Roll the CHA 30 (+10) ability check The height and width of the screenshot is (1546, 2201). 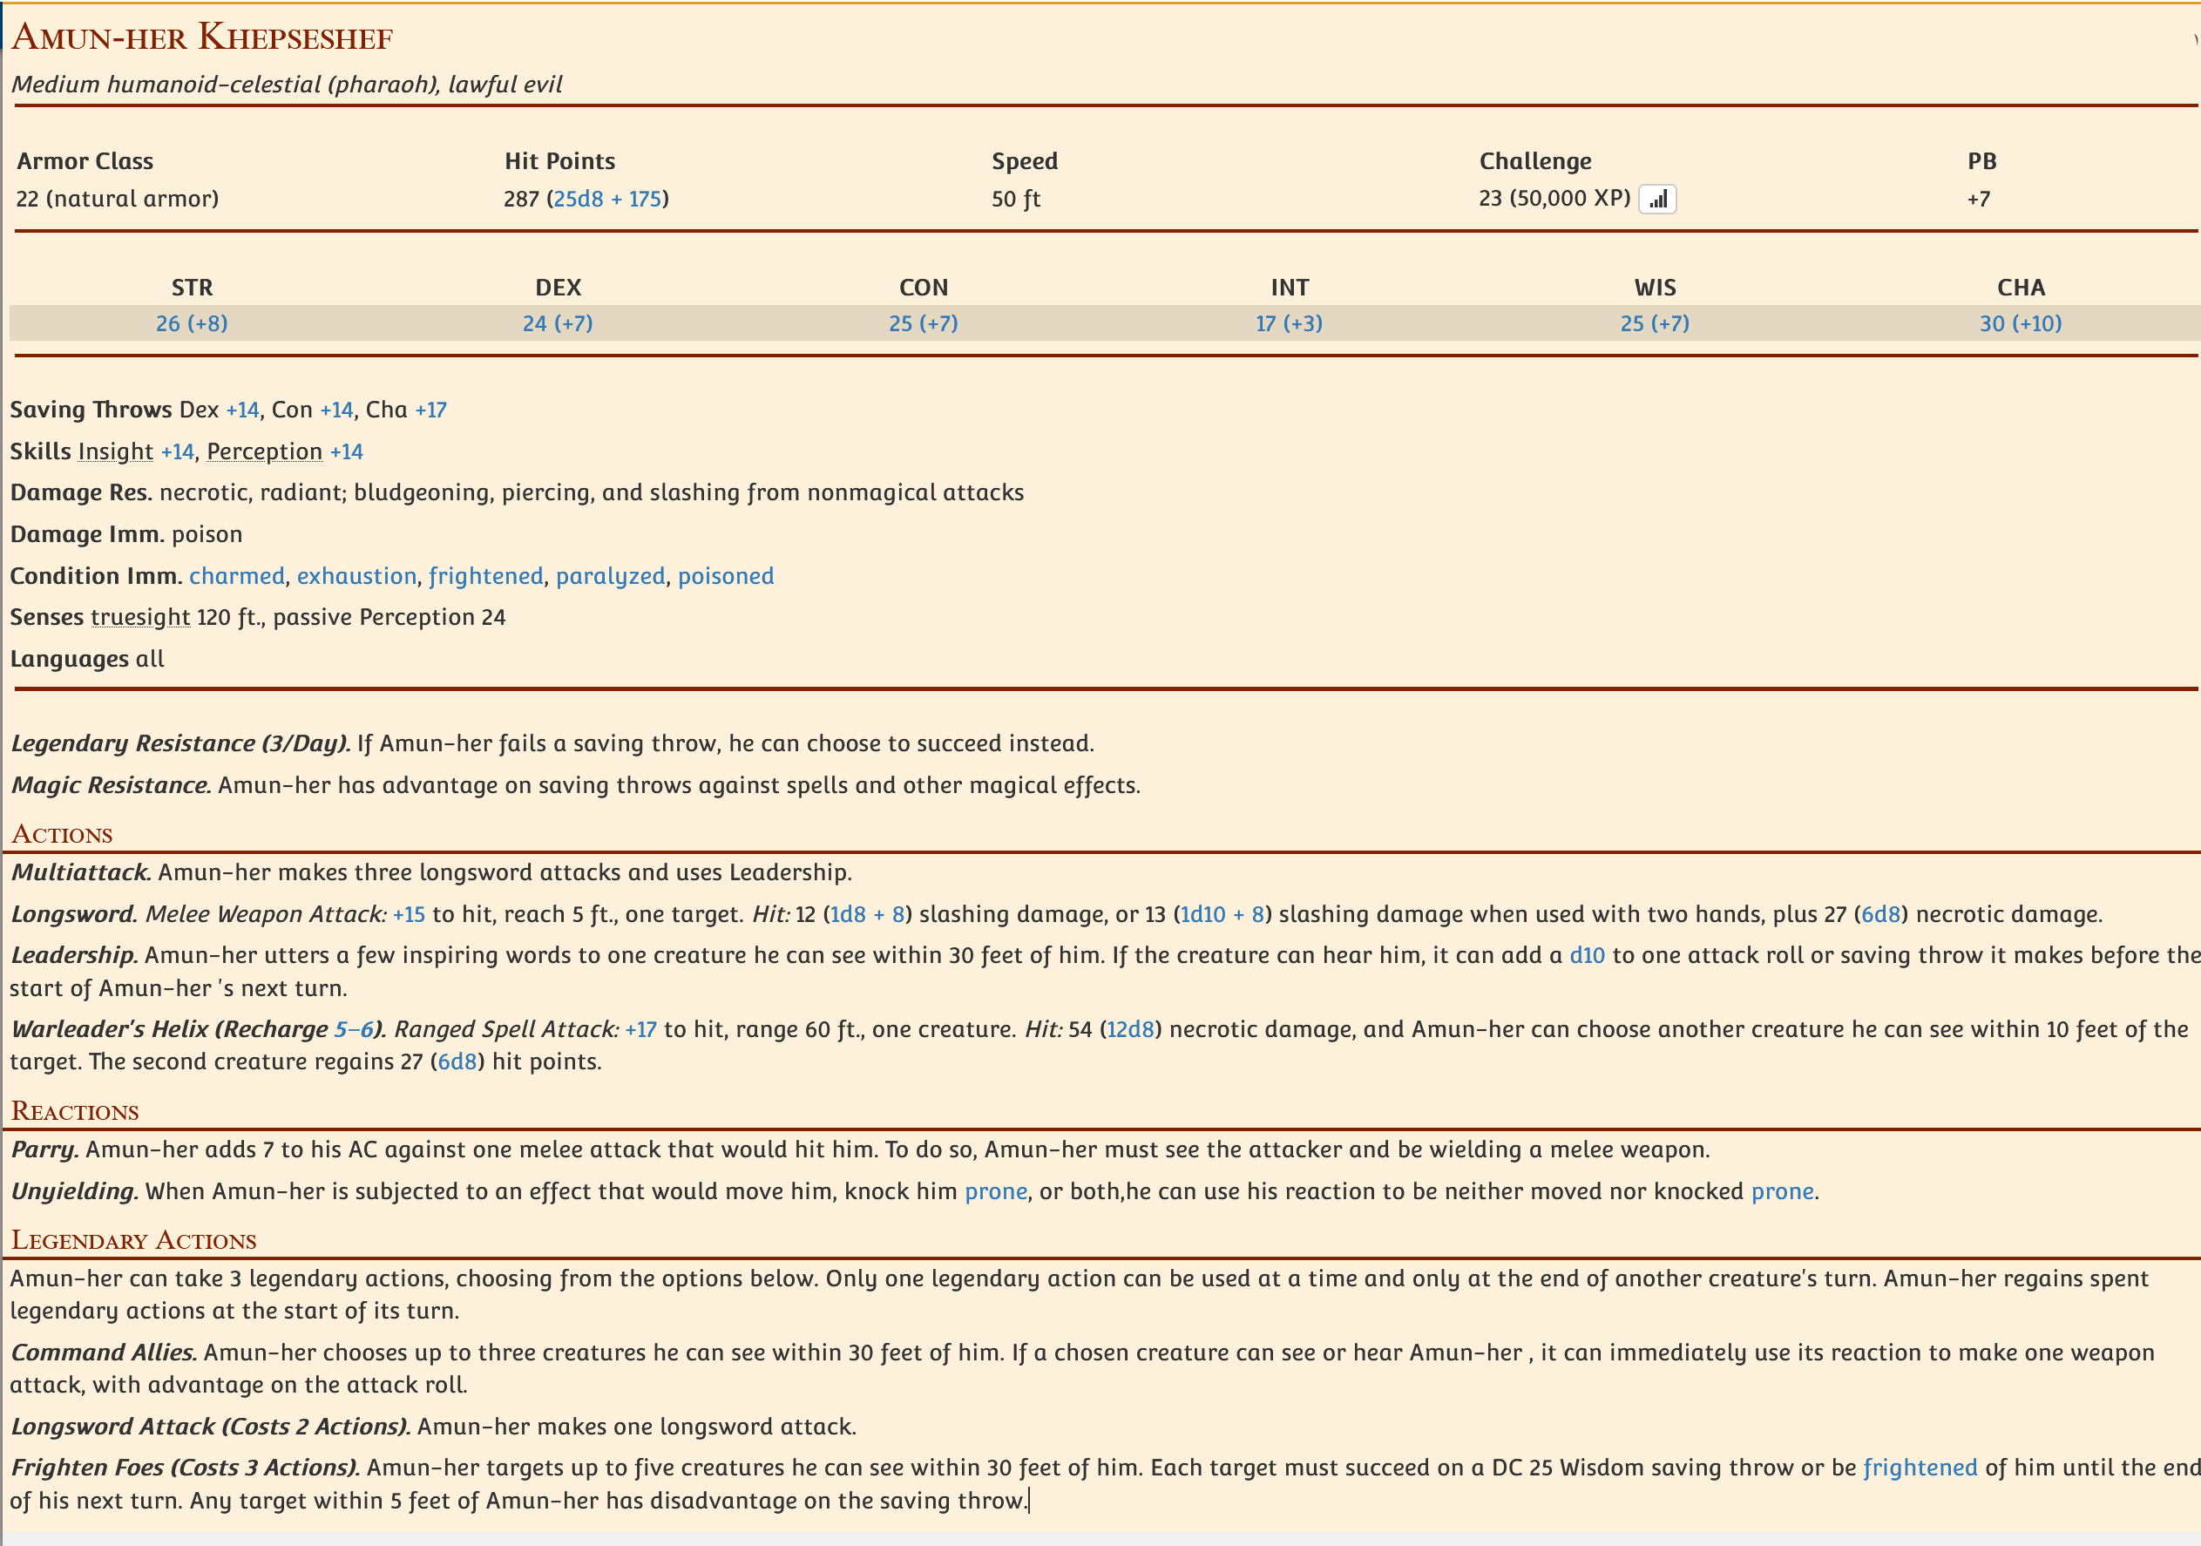pos(2020,324)
